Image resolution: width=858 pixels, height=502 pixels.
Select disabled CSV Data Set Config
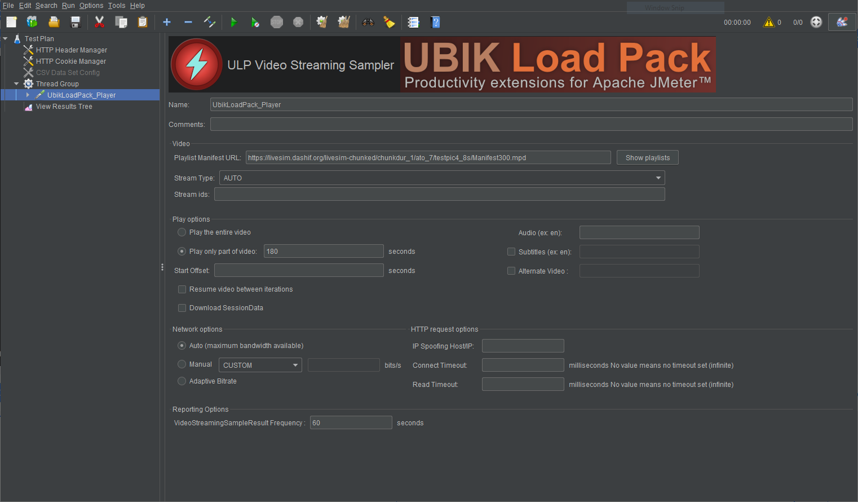68,73
